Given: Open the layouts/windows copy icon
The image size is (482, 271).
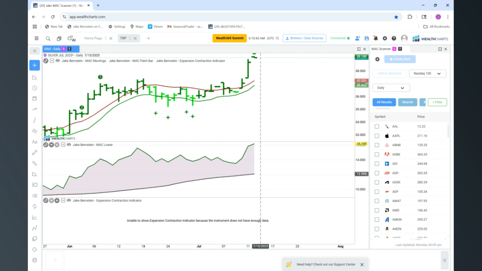Looking at the screenshot, I should coord(59,38).
